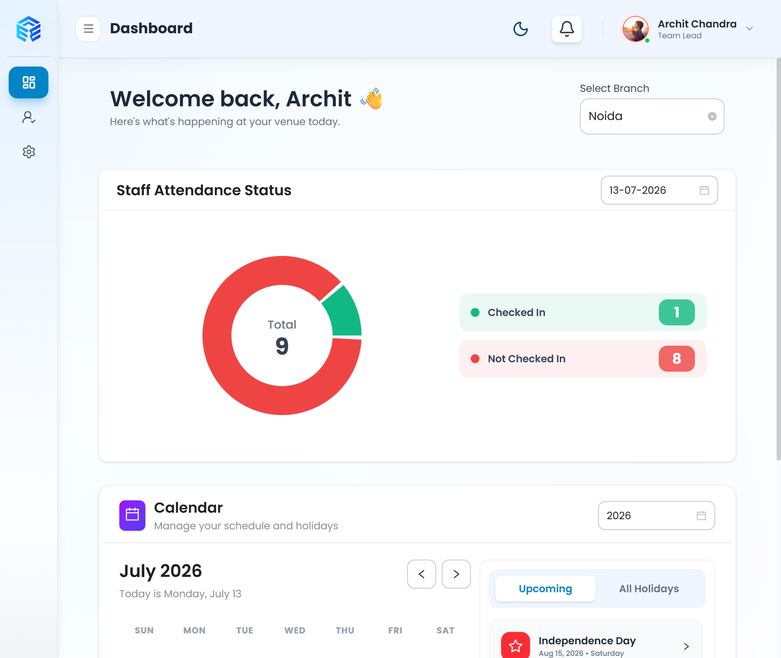Select the Checked In status row
781x658 pixels.
pyautogui.click(x=583, y=312)
